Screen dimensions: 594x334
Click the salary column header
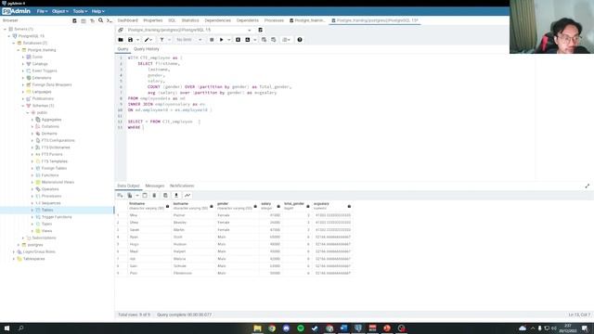270,206
